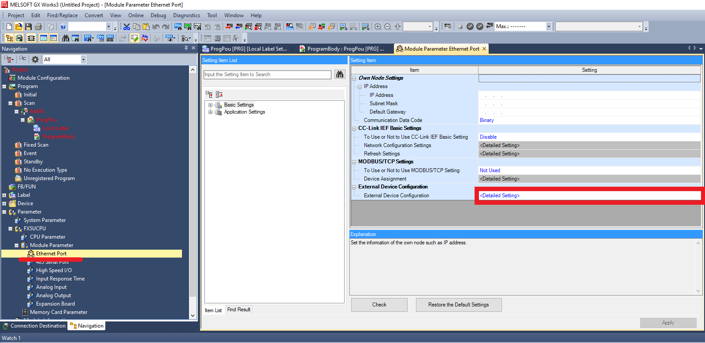The height and width of the screenshot is (343, 705).
Task: Expand Basic Settings in Setting Item List
Action: [211, 105]
